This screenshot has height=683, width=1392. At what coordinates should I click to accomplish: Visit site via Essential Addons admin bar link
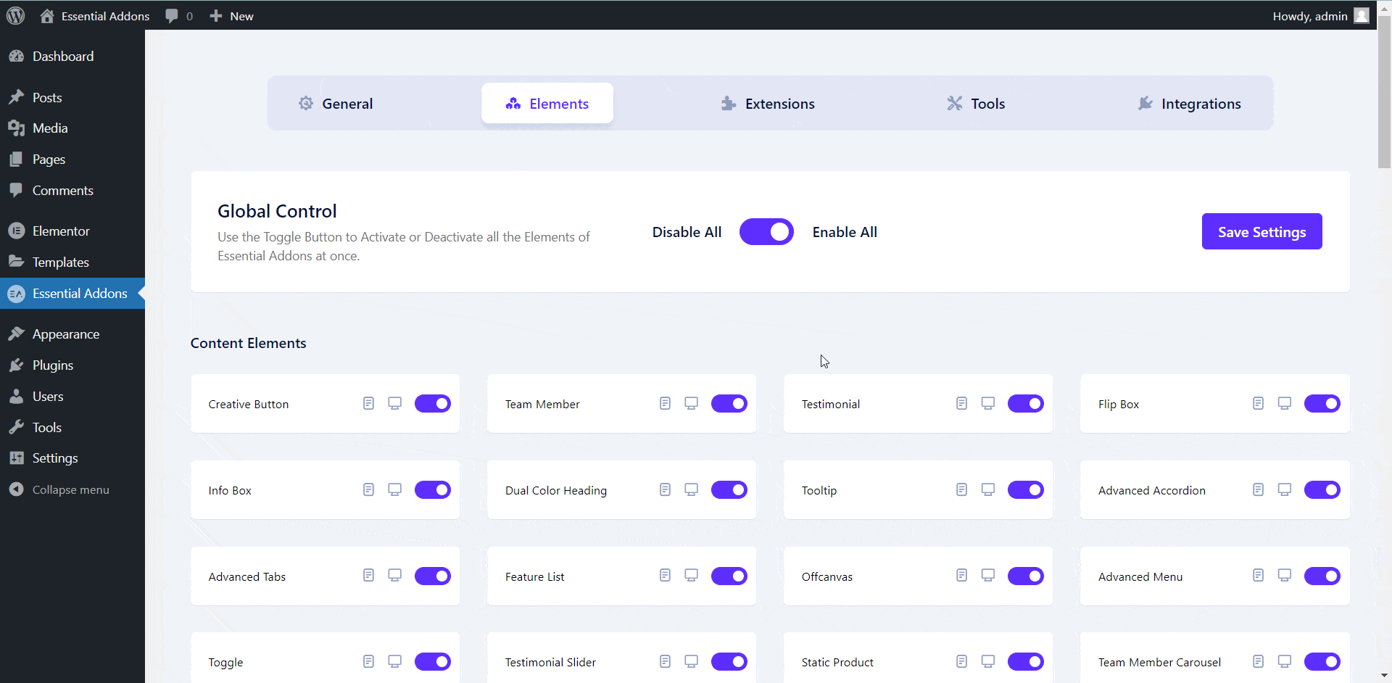[x=94, y=16]
